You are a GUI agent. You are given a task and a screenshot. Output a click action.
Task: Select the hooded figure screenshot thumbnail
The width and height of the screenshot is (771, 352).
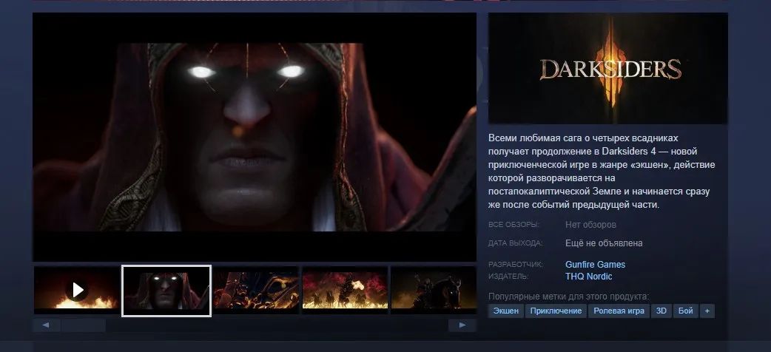tap(166, 291)
